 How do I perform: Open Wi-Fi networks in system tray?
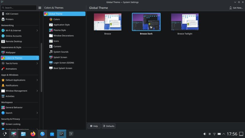[x=214, y=134]
